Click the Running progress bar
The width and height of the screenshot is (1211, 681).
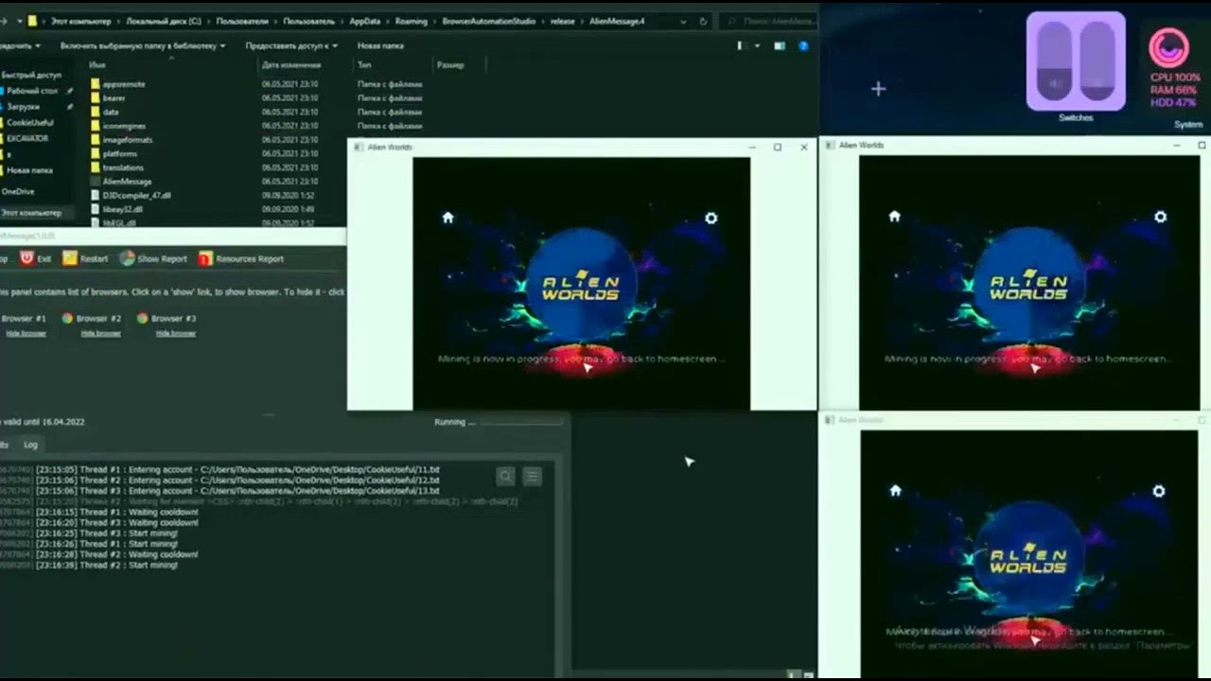click(521, 422)
